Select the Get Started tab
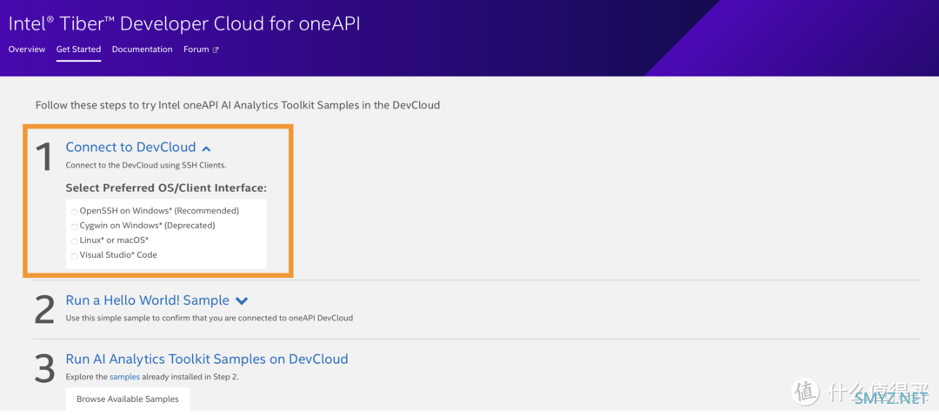The height and width of the screenshot is (415, 939). pos(78,49)
